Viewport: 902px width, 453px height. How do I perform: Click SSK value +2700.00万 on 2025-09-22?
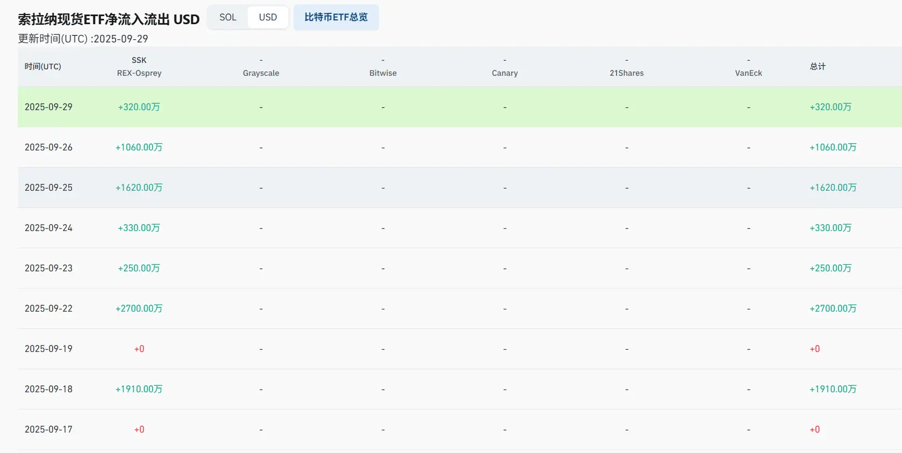coord(139,308)
